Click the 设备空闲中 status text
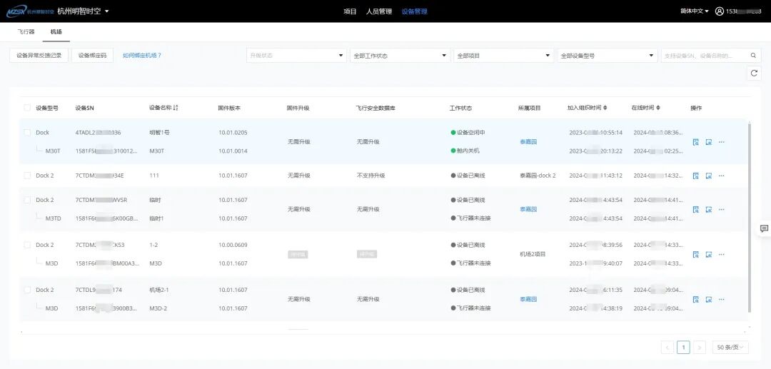The image size is (771, 369). tap(470, 133)
